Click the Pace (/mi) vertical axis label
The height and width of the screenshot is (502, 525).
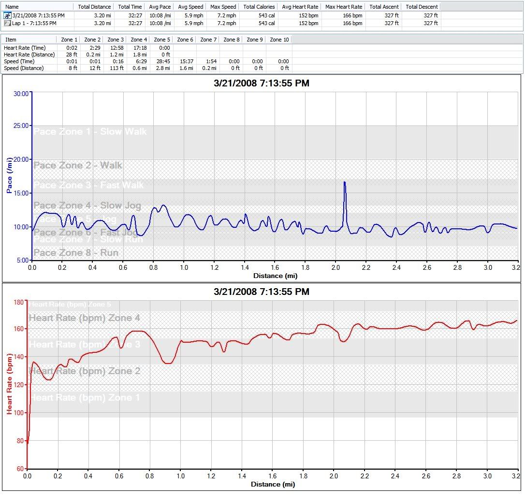coord(9,175)
